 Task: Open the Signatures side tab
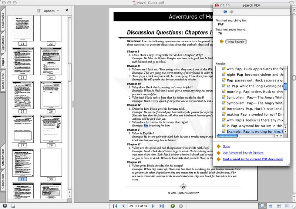pyautogui.click(x=3, y=43)
